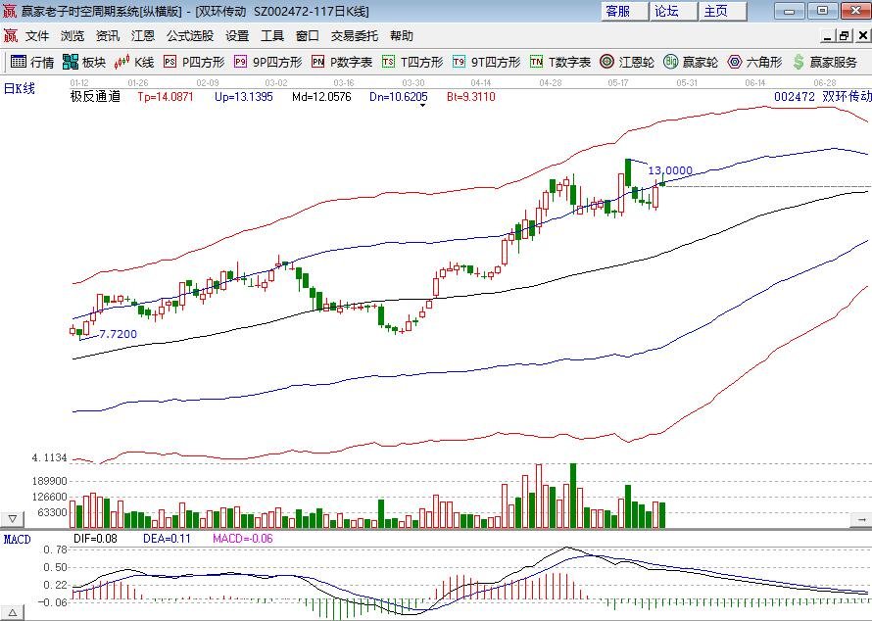Open the 文件 menu

(37, 35)
